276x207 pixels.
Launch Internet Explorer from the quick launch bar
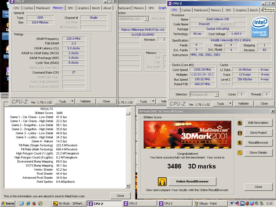(x=28, y=203)
